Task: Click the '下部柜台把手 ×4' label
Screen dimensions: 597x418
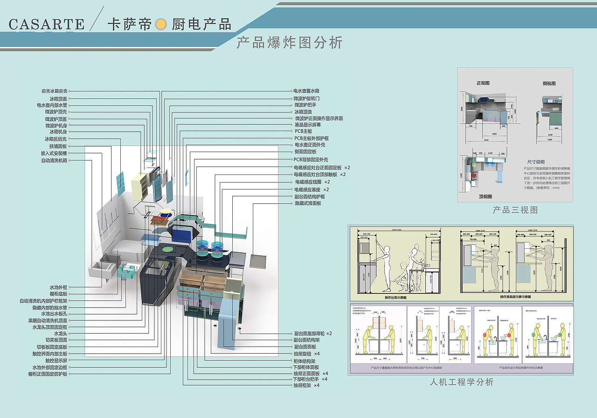Action: (x=310, y=379)
